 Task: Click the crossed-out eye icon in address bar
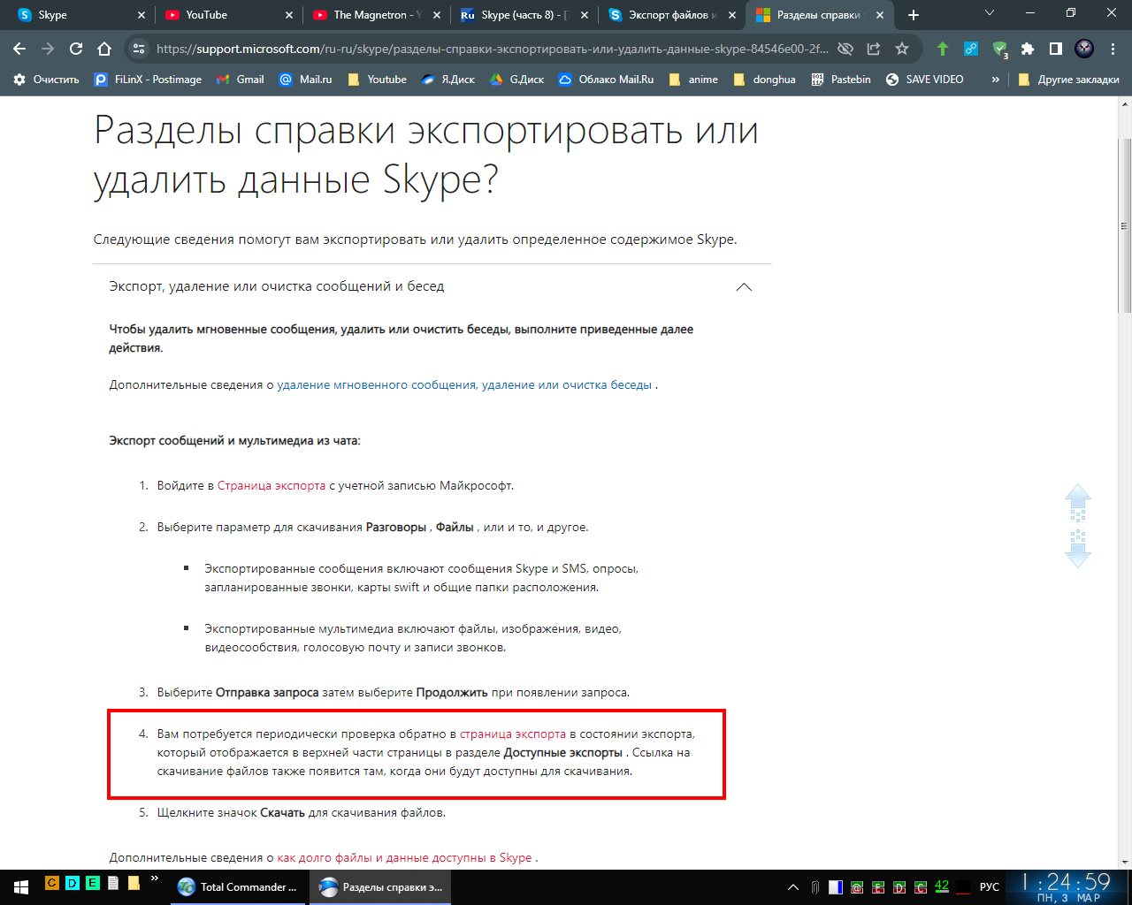845,49
